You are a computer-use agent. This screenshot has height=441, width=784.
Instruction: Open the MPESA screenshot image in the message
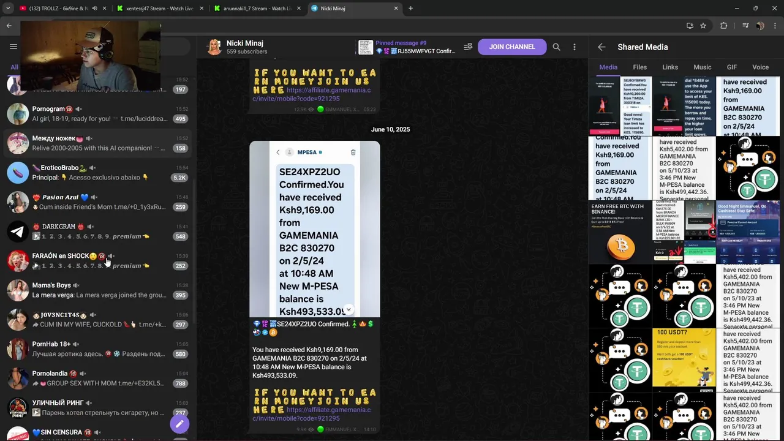click(x=315, y=229)
